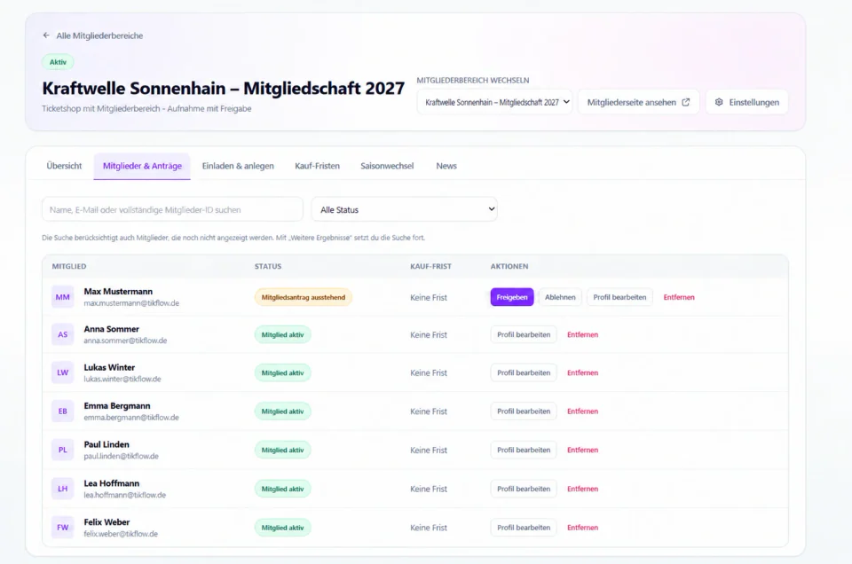
Task: Click Felix Weber's Mitglied aktiv badge
Action: 282,527
